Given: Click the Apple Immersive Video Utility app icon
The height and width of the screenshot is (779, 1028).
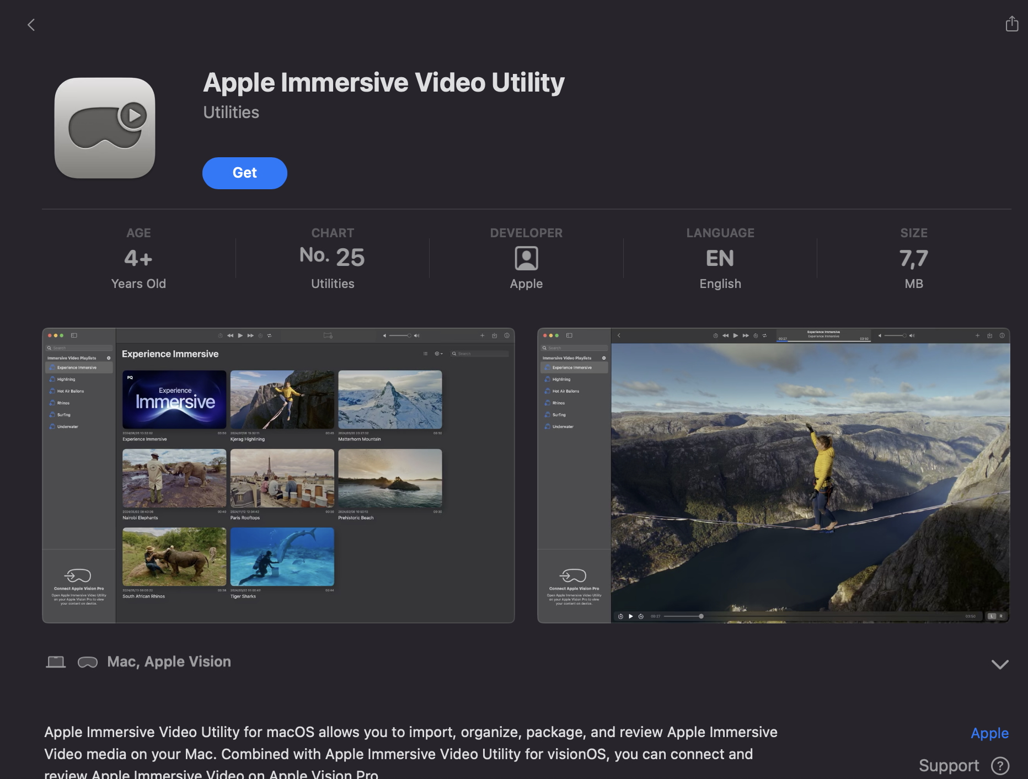Looking at the screenshot, I should click(x=105, y=128).
